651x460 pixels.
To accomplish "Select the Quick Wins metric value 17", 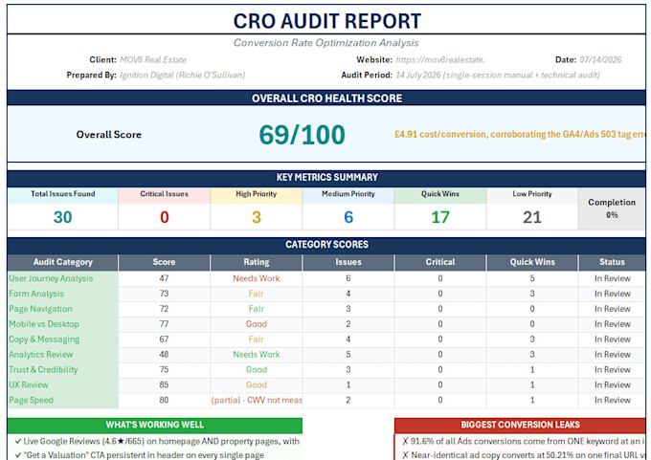I will pyautogui.click(x=440, y=217).
